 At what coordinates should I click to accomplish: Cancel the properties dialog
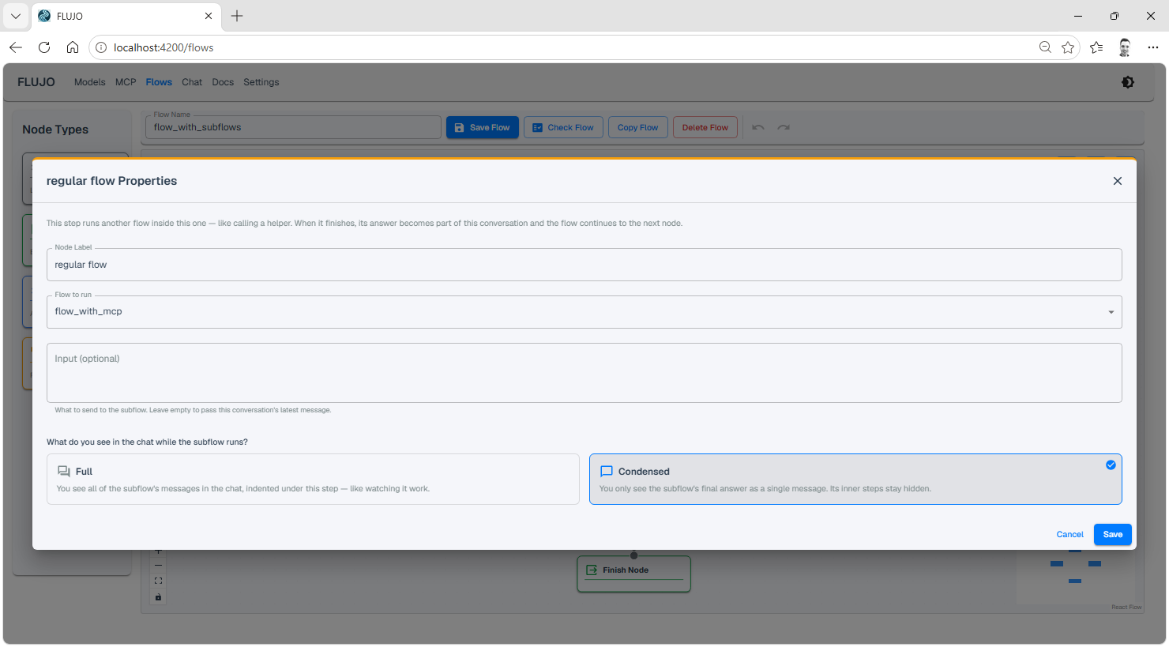[x=1069, y=534]
